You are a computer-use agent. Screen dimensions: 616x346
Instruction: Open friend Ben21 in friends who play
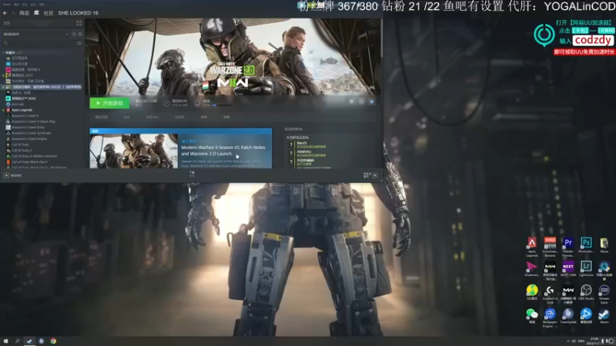306,145
